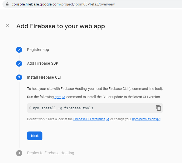Click the npm install command text
The height and width of the screenshot is (163, 182).
click(x=63, y=108)
